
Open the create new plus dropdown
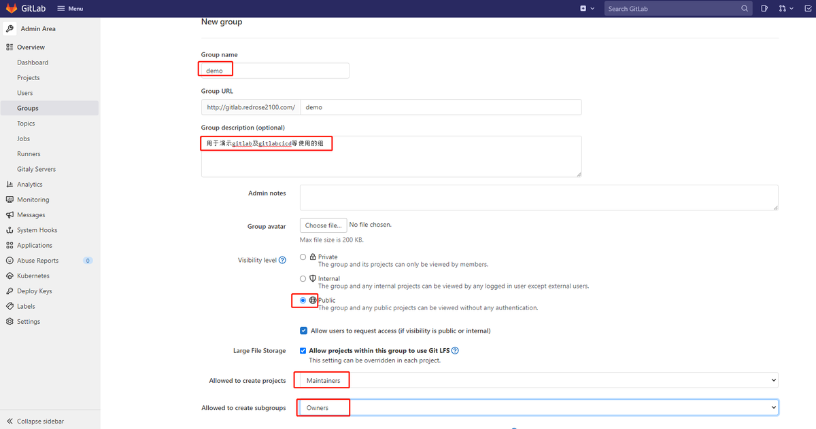pos(587,9)
